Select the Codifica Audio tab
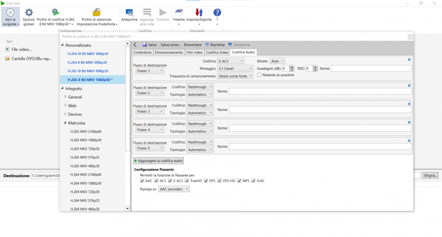This screenshot has height=237, width=442. [243, 52]
